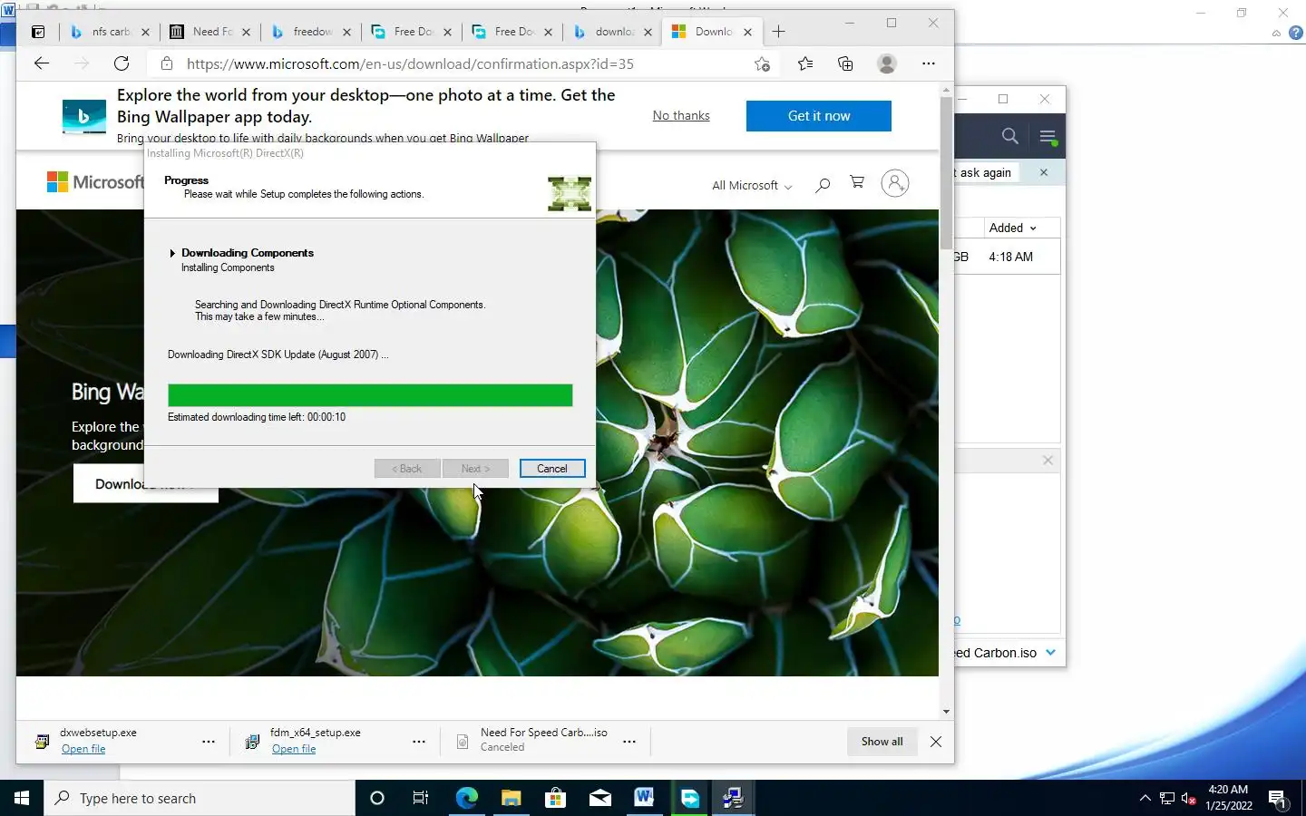Open Cortana circle on the taskbar

click(x=377, y=798)
